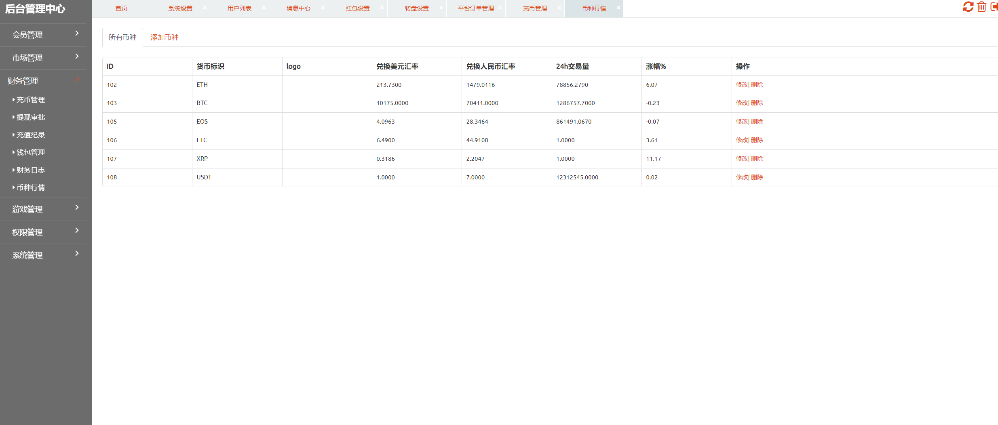Click 删除 for the USDT row
This screenshot has height=425, width=998.
(x=757, y=177)
